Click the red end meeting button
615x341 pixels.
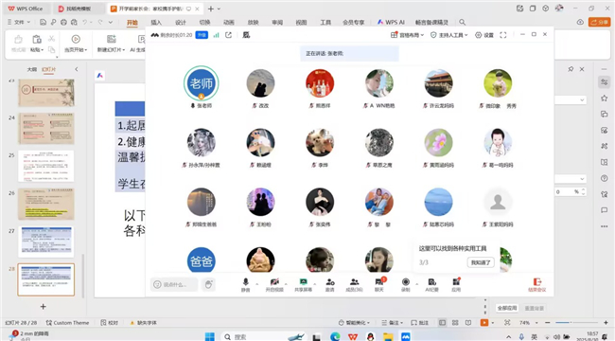pyautogui.click(x=537, y=284)
